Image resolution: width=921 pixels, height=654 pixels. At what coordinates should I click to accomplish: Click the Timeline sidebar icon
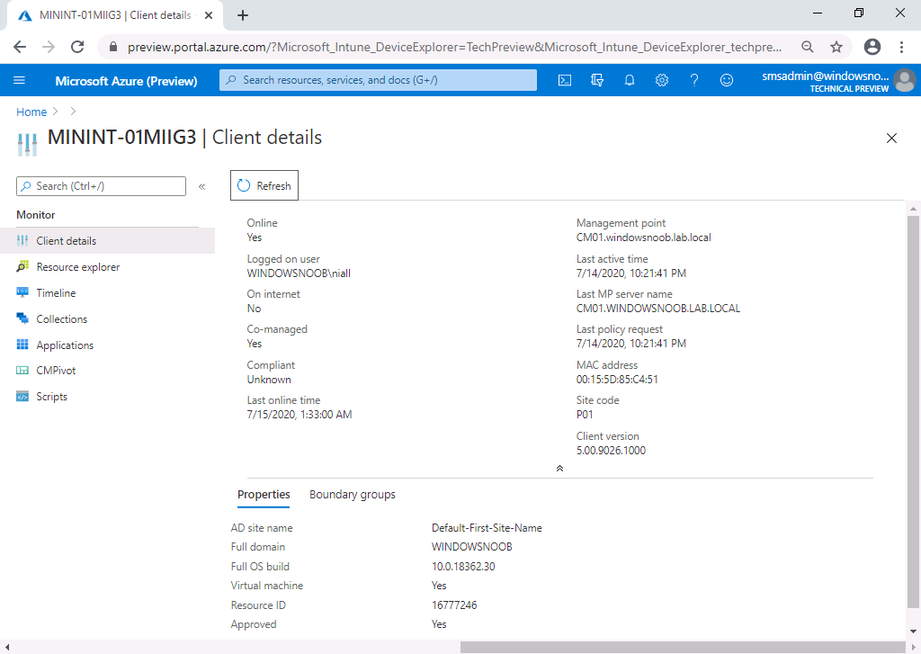[x=22, y=292]
